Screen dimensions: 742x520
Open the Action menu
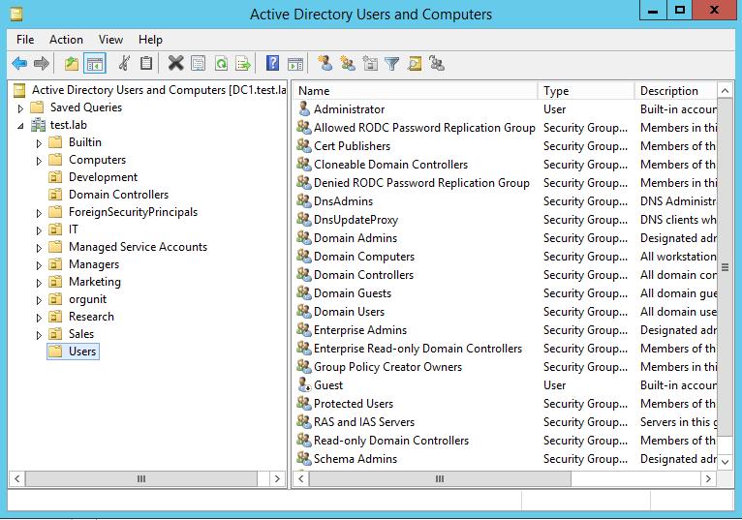[66, 40]
